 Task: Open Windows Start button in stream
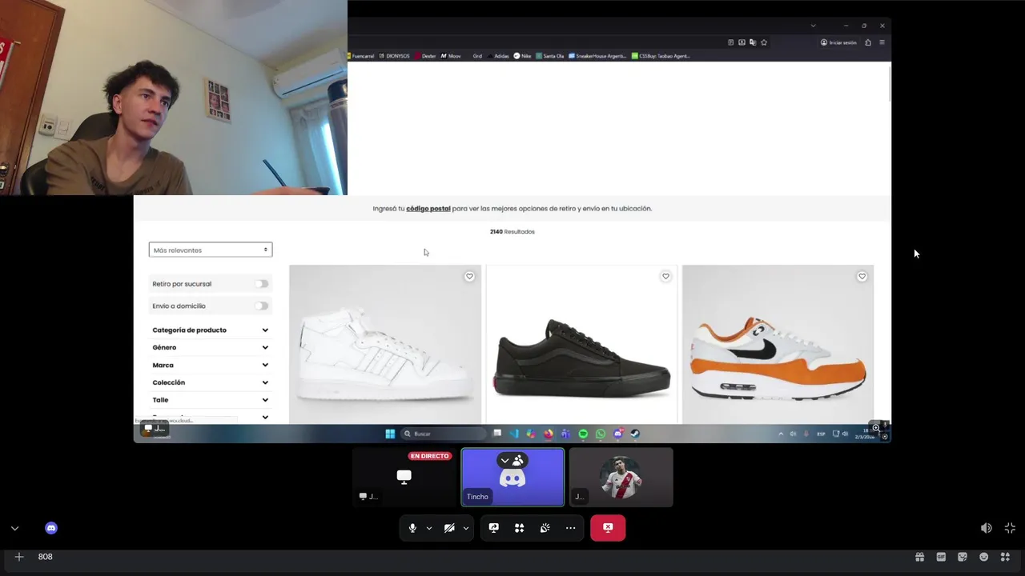point(390,434)
